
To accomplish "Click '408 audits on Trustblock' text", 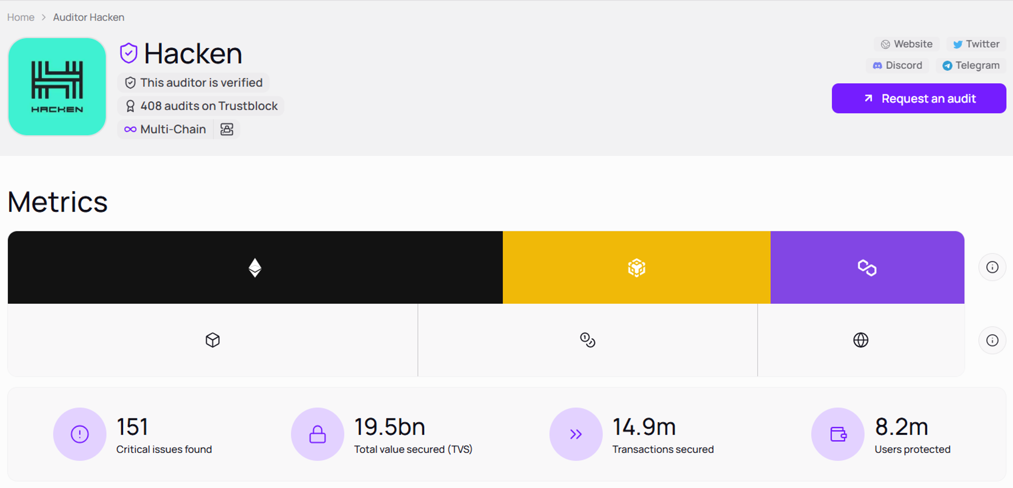I will (209, 106).
